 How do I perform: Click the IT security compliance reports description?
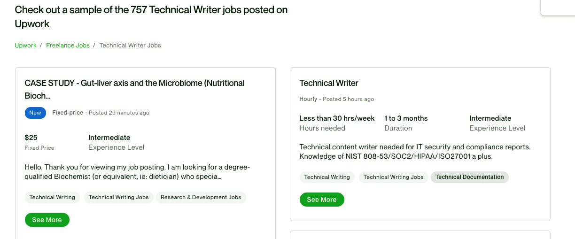click(x=415, y=152)
